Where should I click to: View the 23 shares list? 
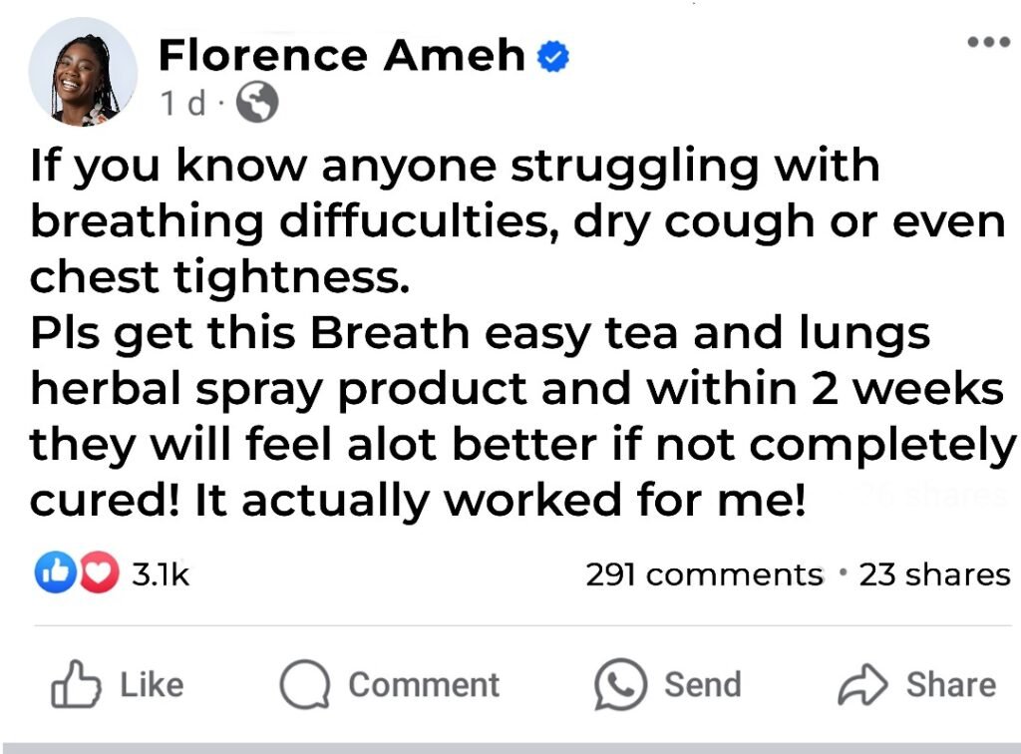pos(934,574)
